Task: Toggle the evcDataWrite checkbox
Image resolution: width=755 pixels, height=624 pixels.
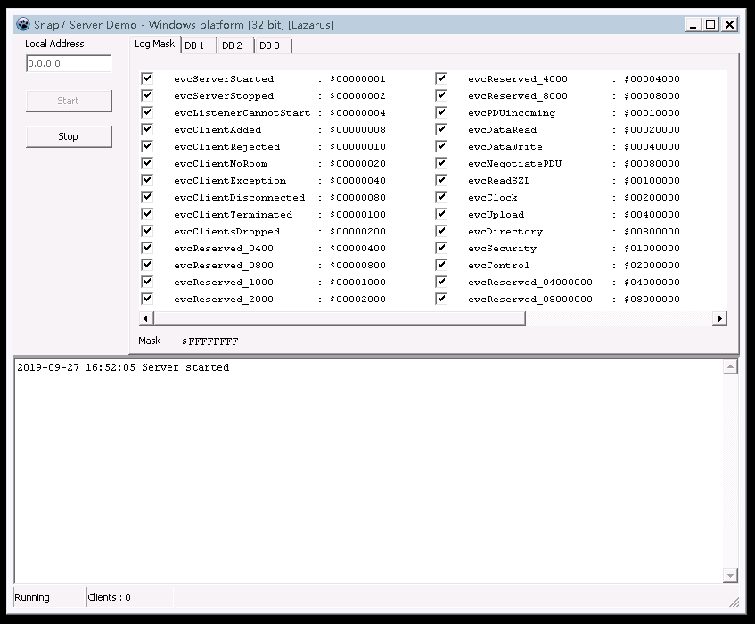Action: pos(441,146)
